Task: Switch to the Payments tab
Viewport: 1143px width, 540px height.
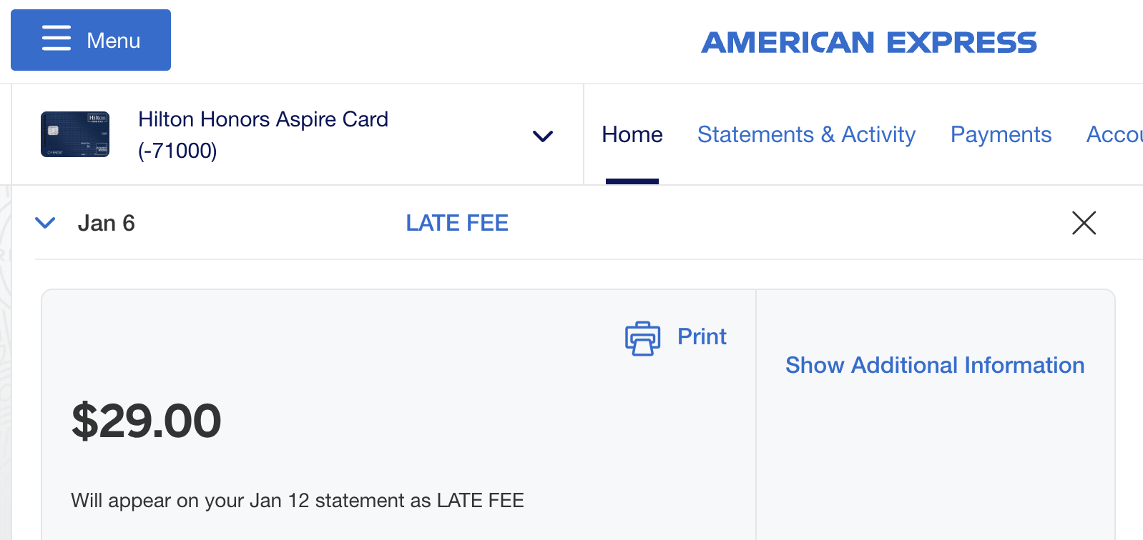Action: pos(1001,134)
